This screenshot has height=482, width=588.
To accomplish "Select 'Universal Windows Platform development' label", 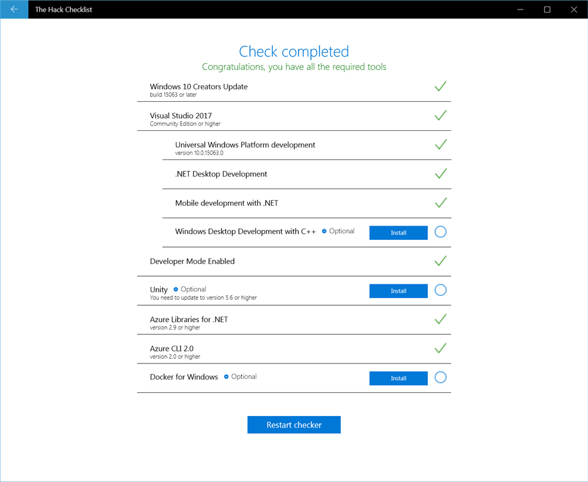I will pyautogui.click(x=245, y=145).
